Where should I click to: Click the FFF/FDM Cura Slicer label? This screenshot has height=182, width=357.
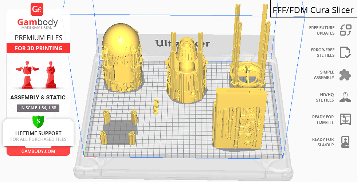point(313,10)
